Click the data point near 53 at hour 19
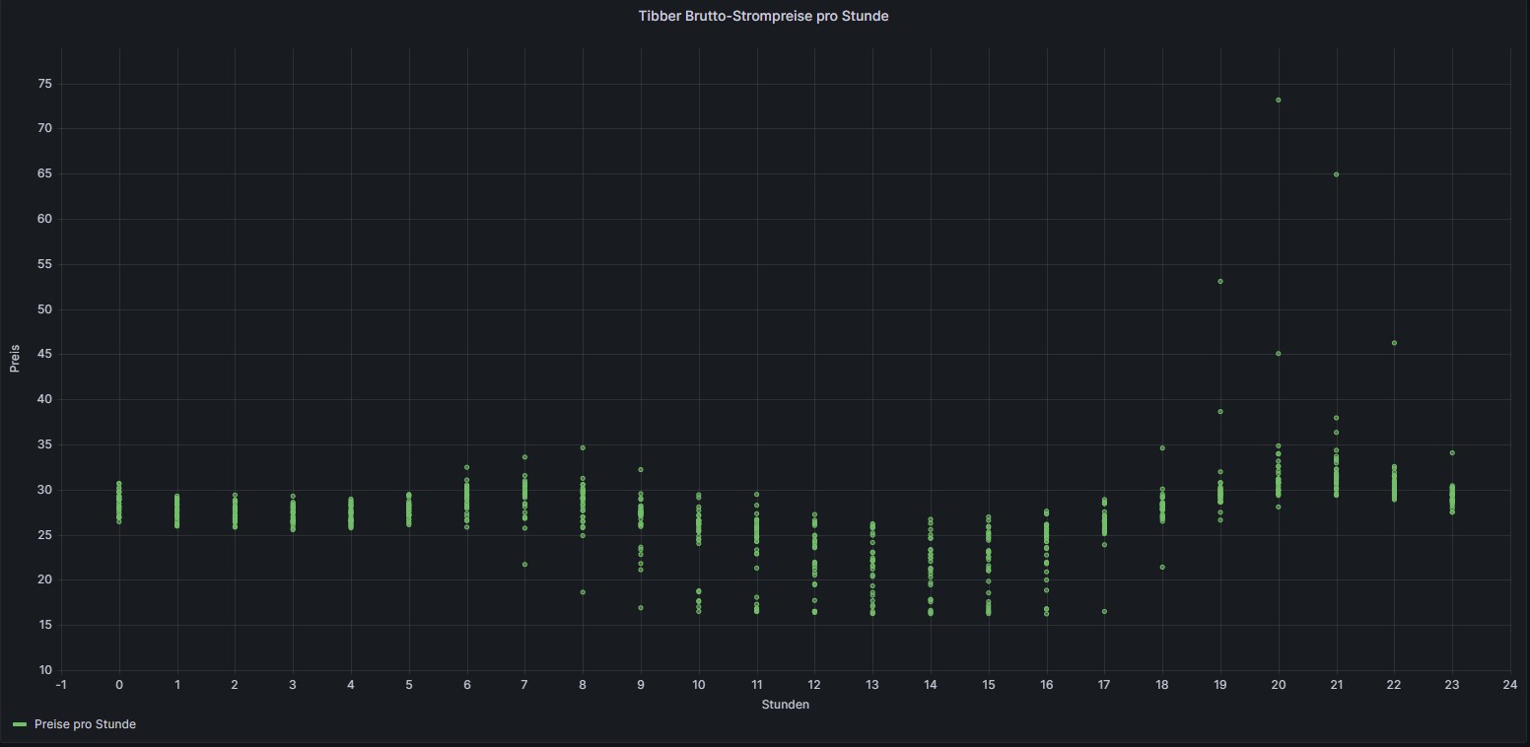This screenshot has width=1530, height=747. coord(1220,282)
